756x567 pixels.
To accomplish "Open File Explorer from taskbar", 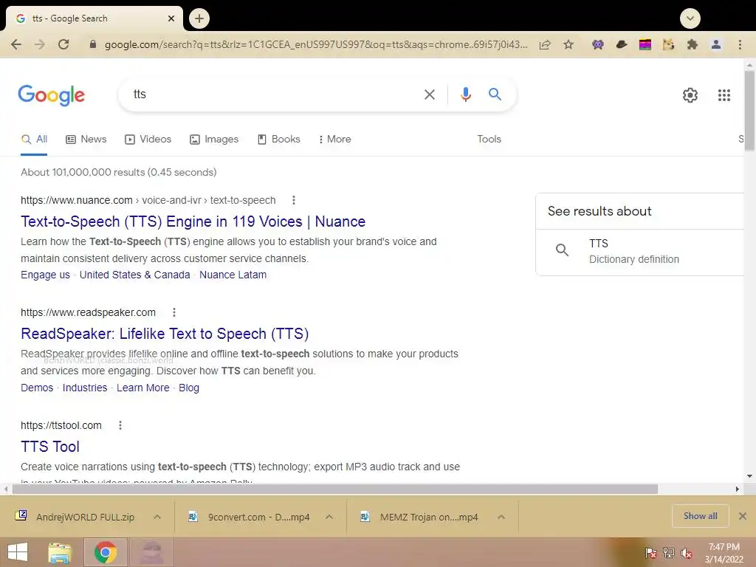I will pyautogui.click(x=60, y=552).
